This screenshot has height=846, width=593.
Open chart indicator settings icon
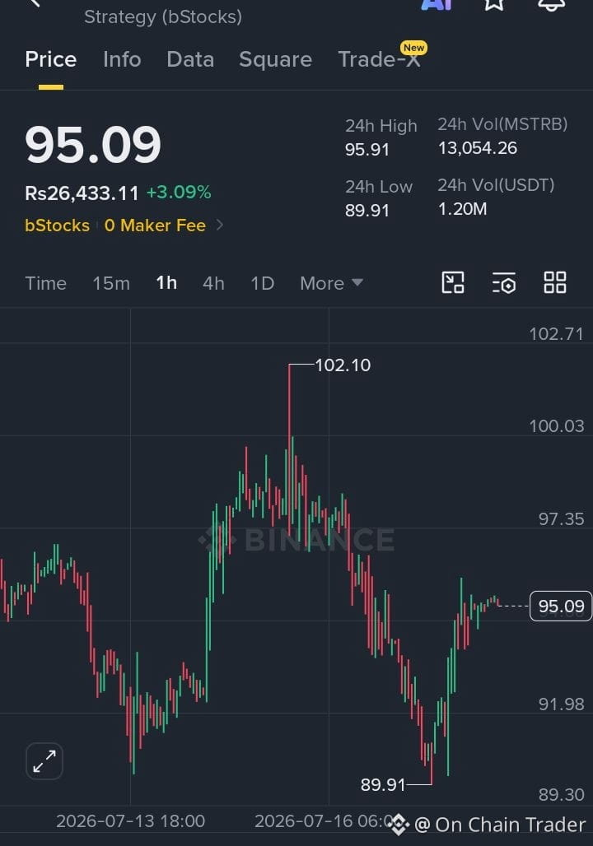pyautogui.click(x=504, y=283)
